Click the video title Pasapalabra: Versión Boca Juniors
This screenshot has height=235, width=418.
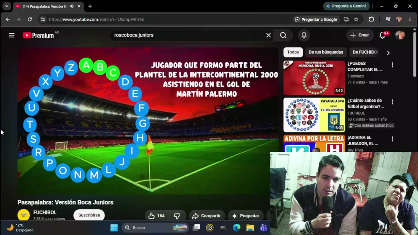[65, 202]
